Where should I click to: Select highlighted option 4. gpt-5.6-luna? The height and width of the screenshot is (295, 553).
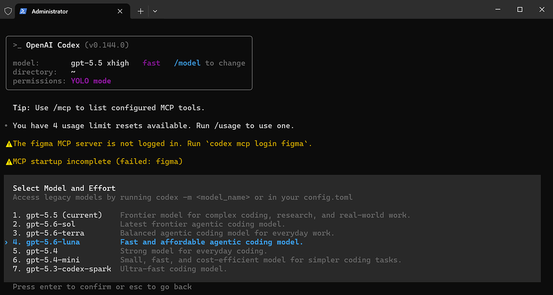pyautogui.click(x=46, y=242)
